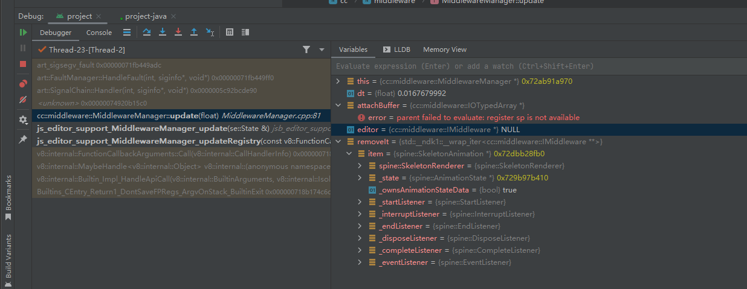Expand the _state AnimationState node
The height and width of the screenshot is (289, 747).
tap(360, 177)
